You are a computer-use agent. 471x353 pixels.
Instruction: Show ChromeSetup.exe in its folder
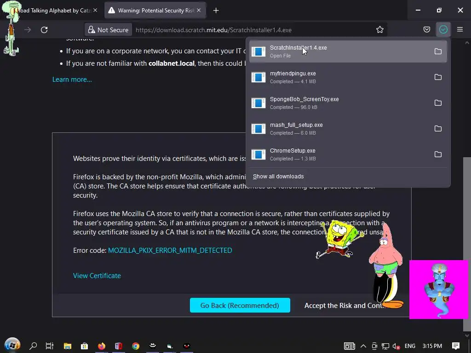point(438,154)
